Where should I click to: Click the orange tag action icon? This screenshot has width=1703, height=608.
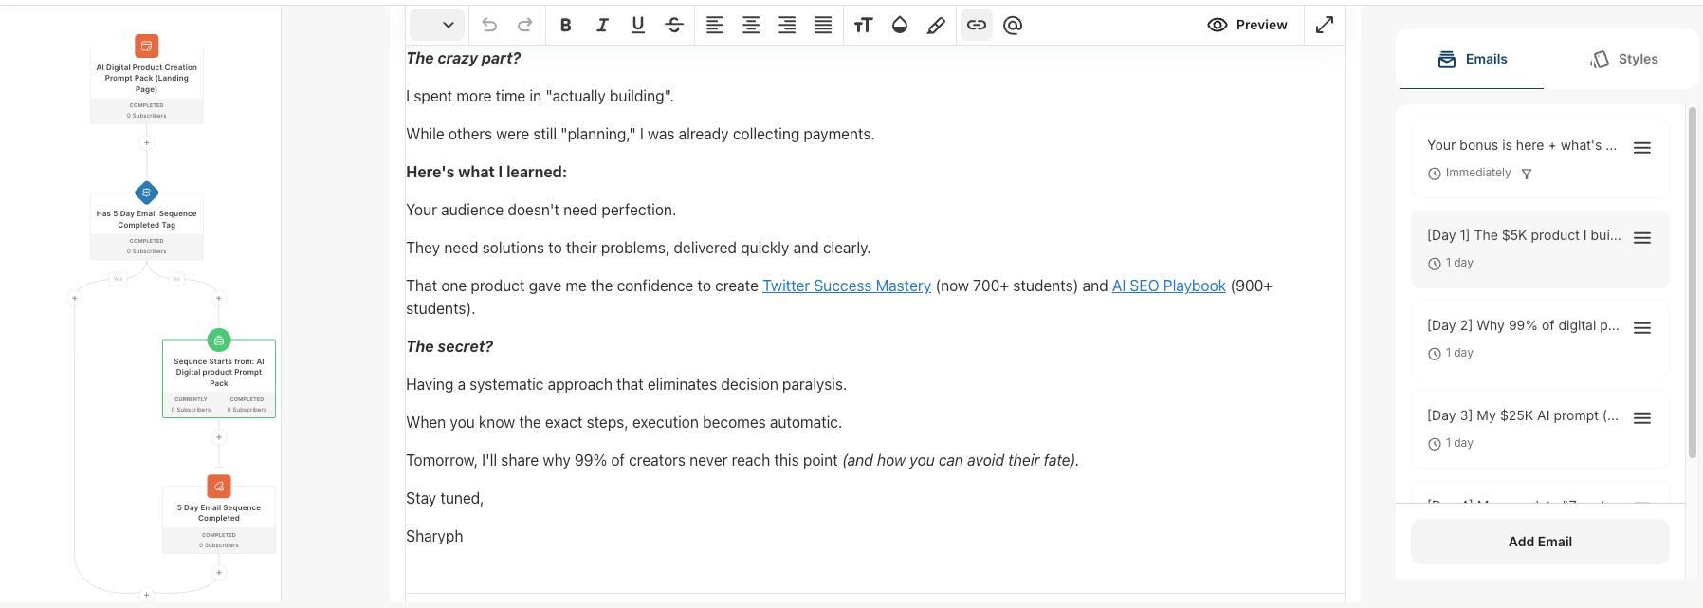219,486
